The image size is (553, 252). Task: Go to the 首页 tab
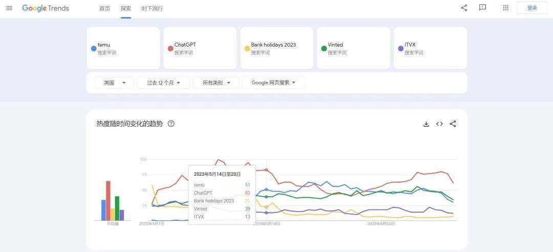105,9
